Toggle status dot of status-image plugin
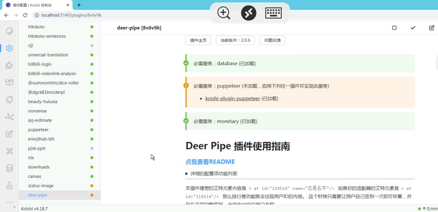This screenshot has width=438, height=212. [92, 186]
